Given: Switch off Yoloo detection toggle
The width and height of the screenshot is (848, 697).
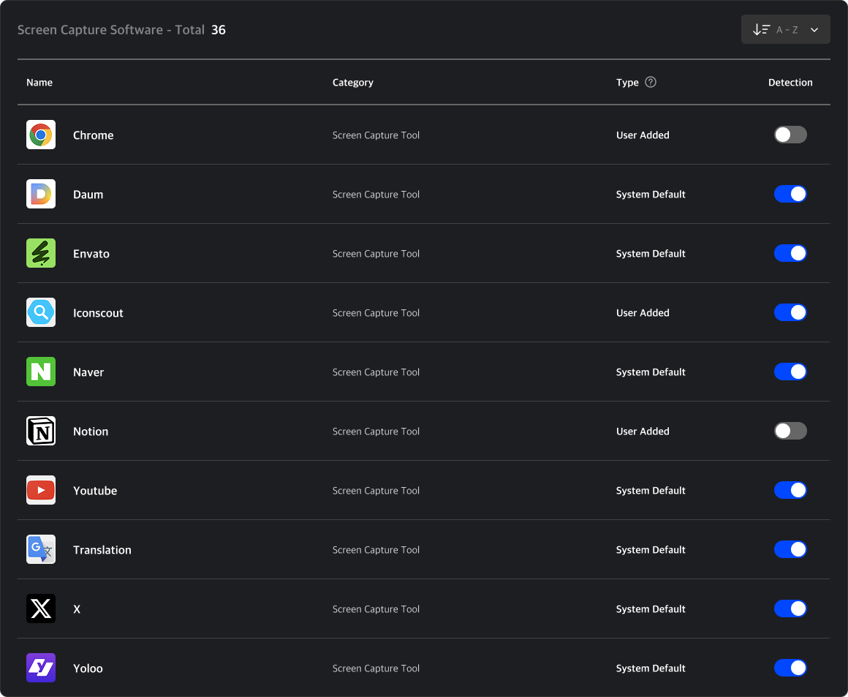Looking at the screenshot, I should (790, 668).
